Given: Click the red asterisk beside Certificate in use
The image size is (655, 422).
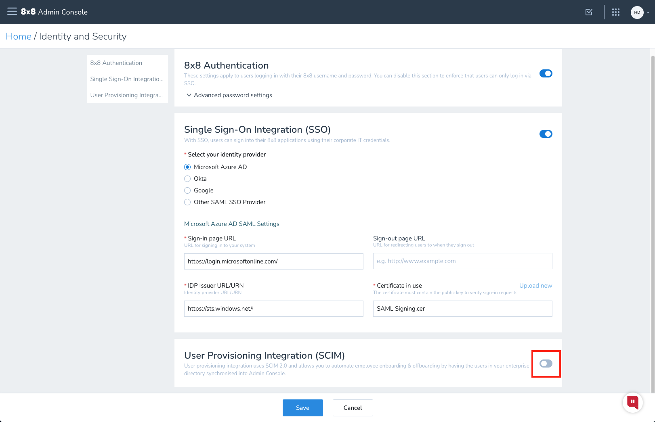Looking at the screenshot, I should click(374, 286).
